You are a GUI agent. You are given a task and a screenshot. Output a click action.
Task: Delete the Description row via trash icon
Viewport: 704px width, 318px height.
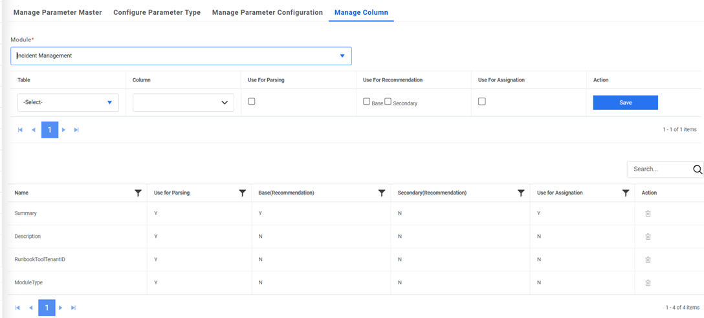tap(648, 237)
